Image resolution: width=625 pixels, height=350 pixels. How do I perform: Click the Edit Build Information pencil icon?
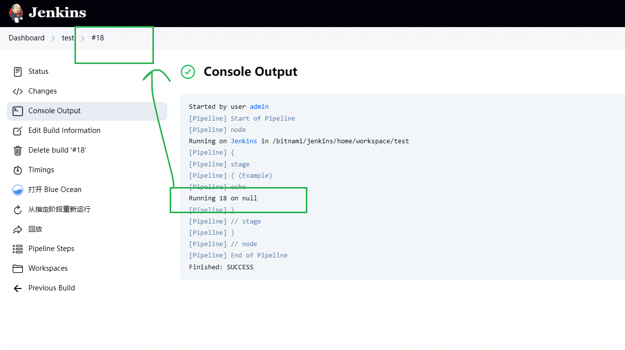18,130
